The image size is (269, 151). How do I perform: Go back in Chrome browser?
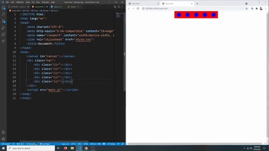(129, 8)
